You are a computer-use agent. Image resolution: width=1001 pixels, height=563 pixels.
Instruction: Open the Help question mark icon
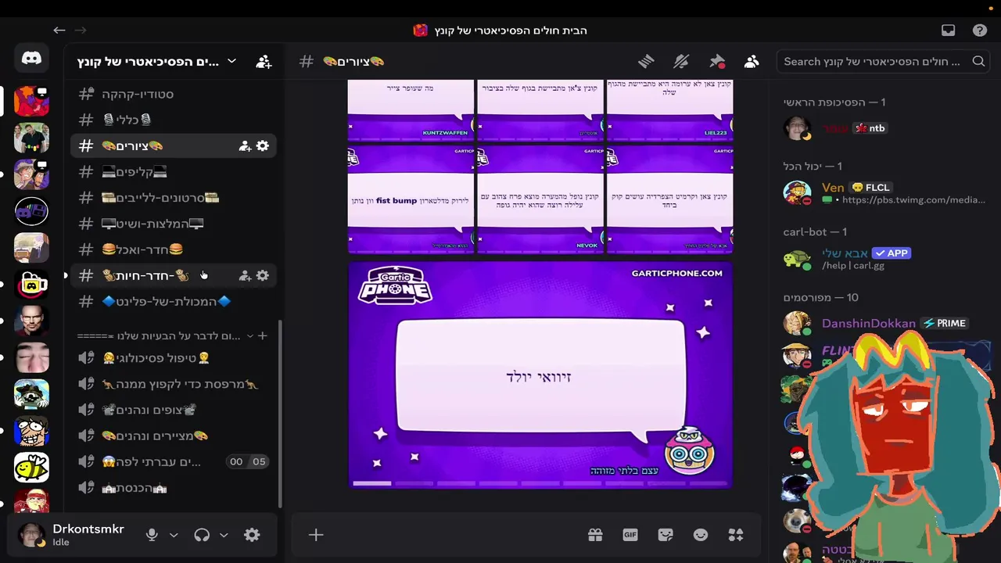pos(980,30)
